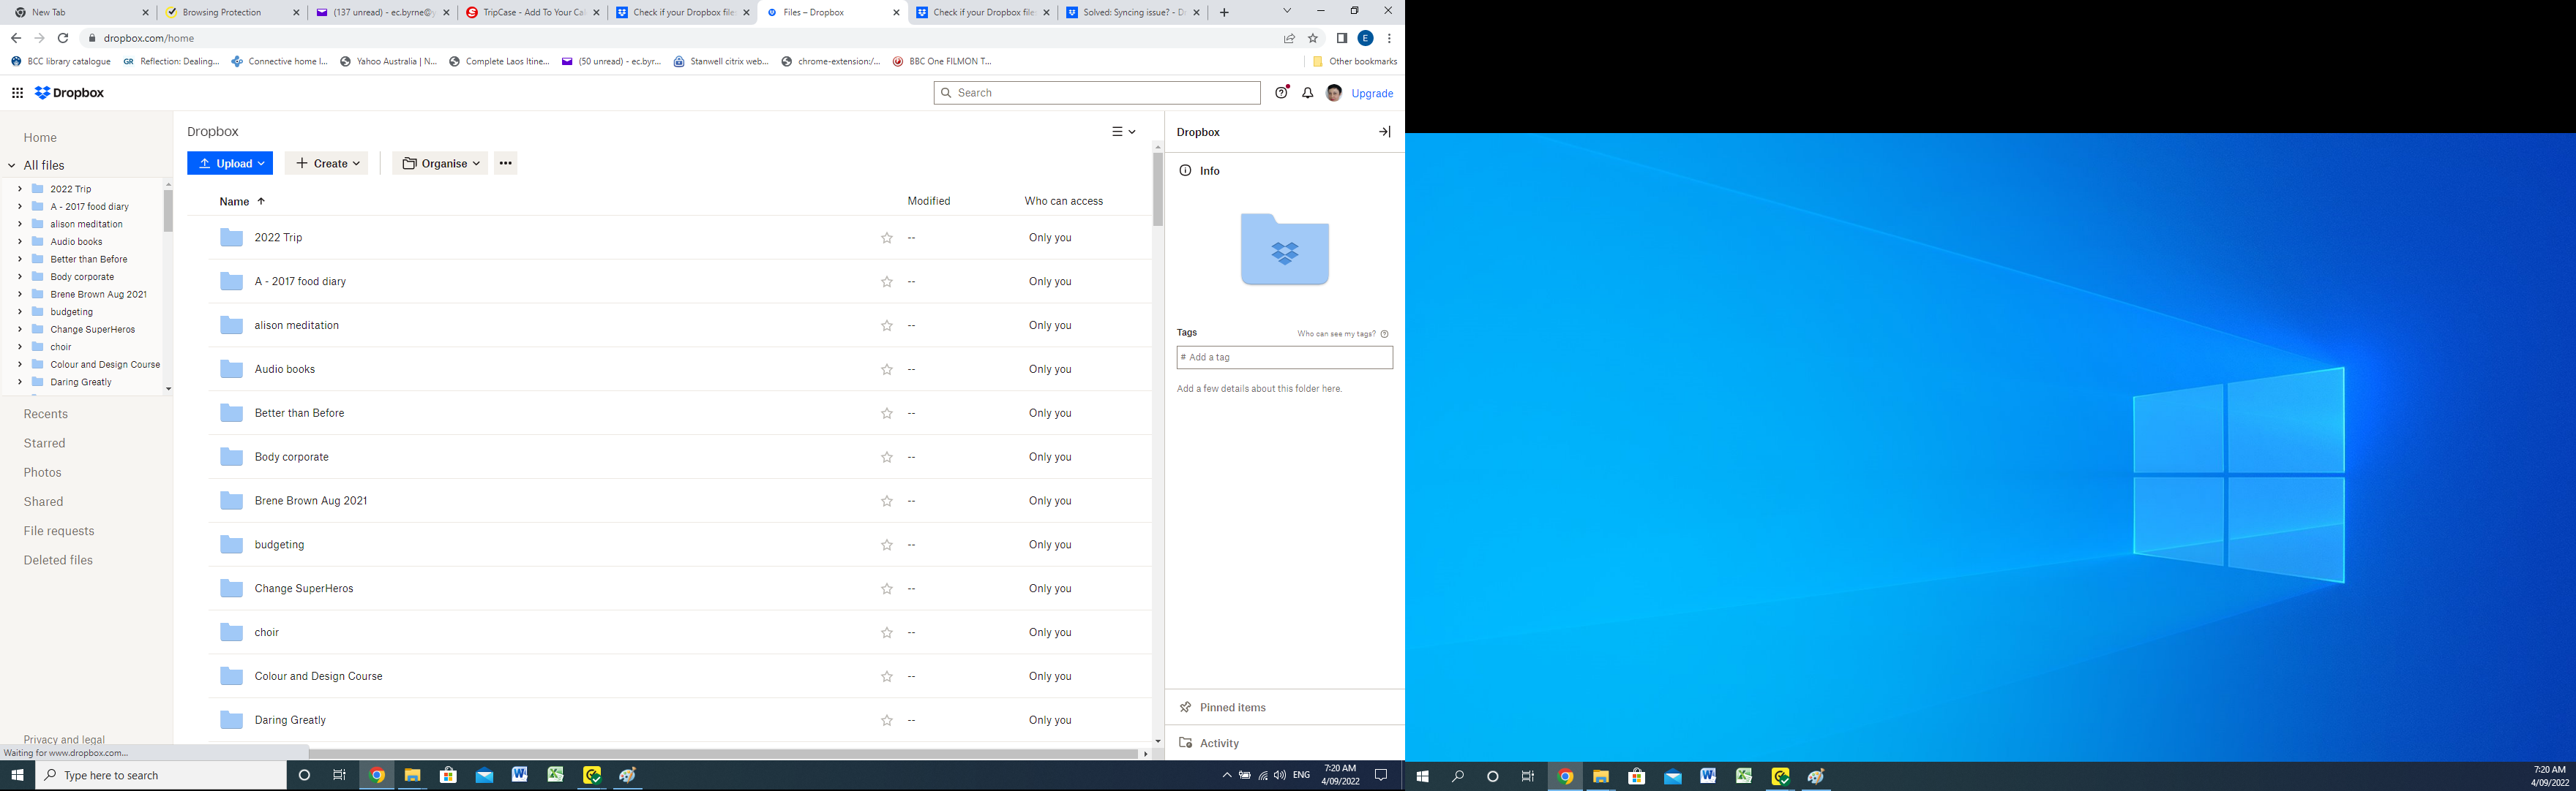Toggle star on the choir folder
2576x791 pixels.
(886, 633)
